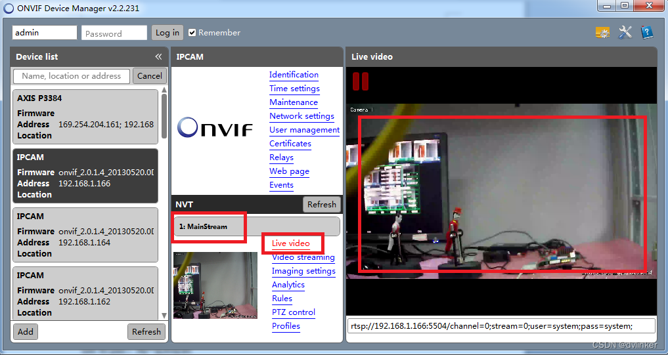Image resolution: width=668 pixels, height=355 pixels.
Task: Open the application settings gear icon
Action: [x=602, y=33]
